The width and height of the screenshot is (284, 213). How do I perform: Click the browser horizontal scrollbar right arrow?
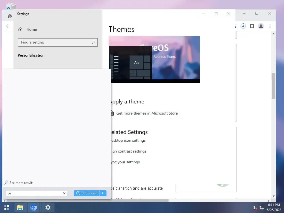point(269,201)
